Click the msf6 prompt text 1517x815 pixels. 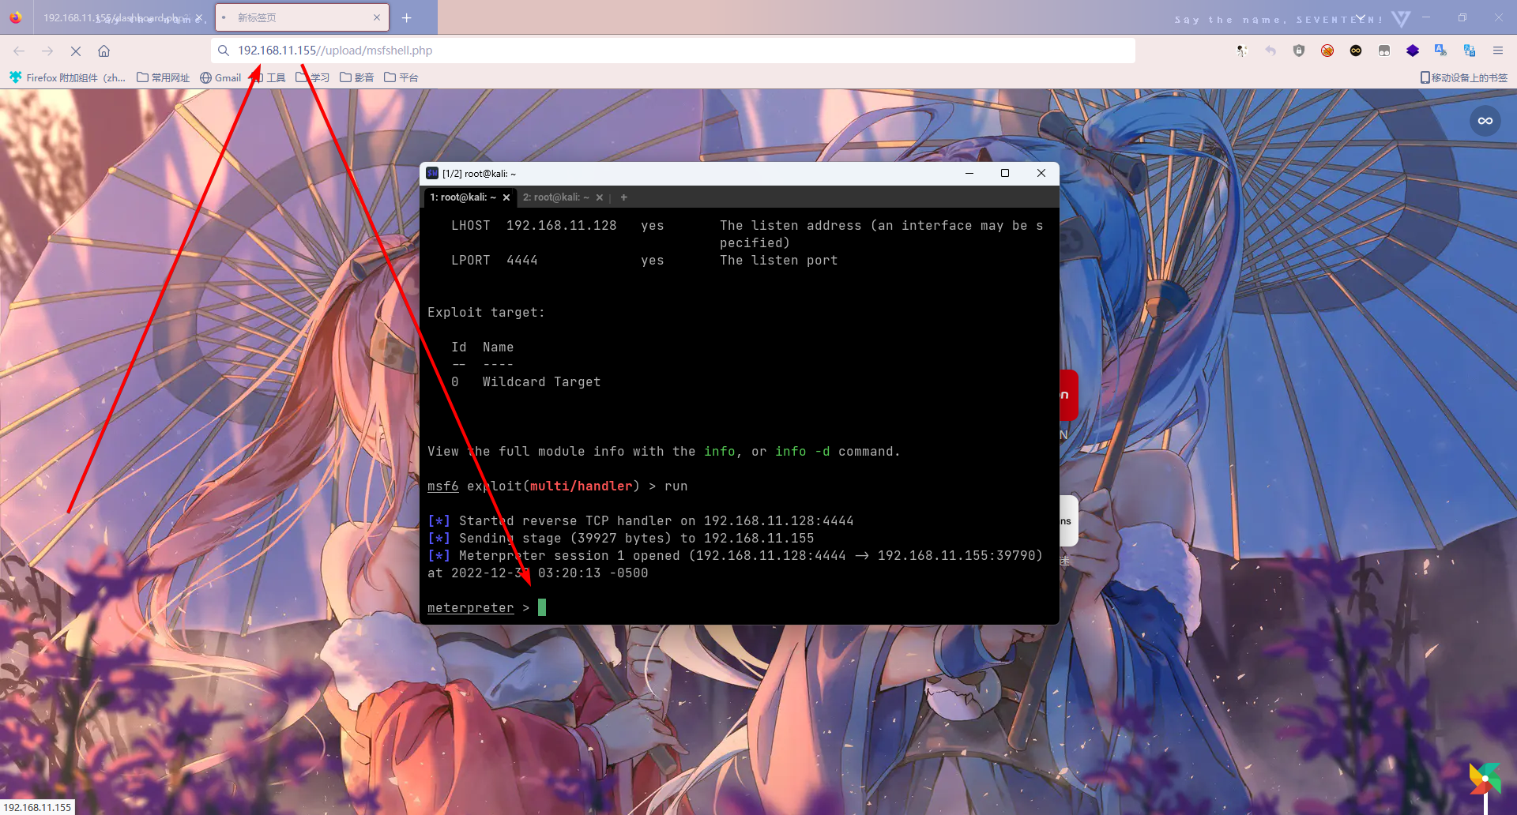point(443,486)
